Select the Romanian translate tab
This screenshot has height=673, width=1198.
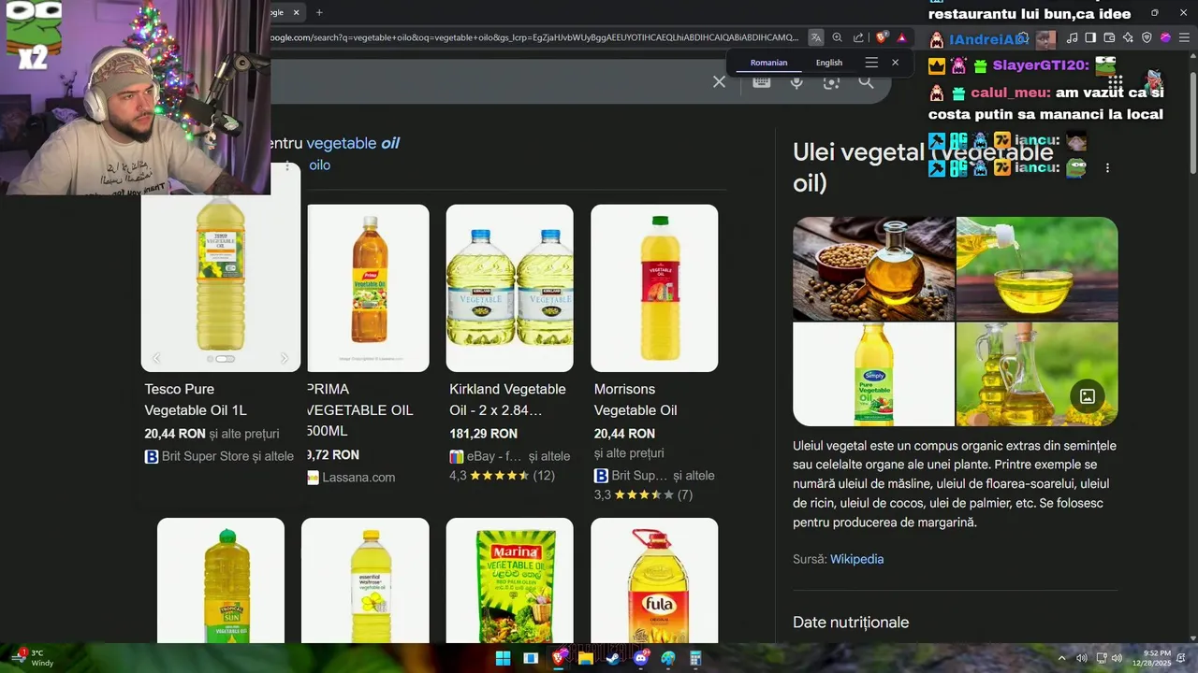pyautogui.click(x=768, y=63)
